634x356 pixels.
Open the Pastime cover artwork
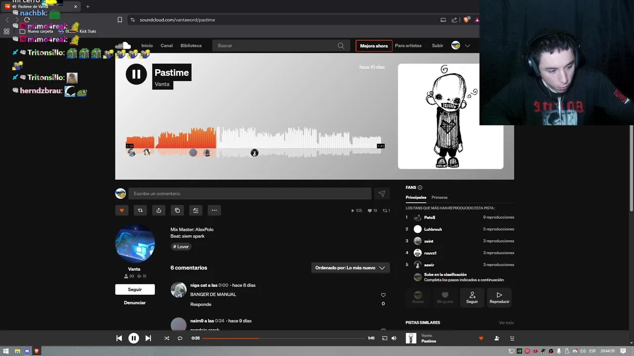(451, 116)
